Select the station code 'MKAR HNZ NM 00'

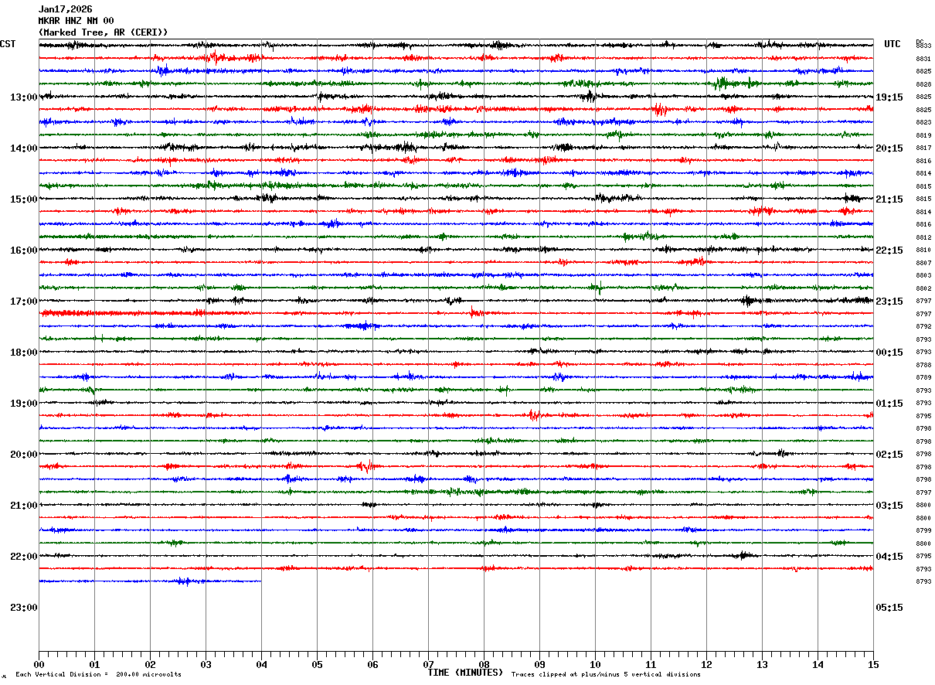click(x=76, y=21)
